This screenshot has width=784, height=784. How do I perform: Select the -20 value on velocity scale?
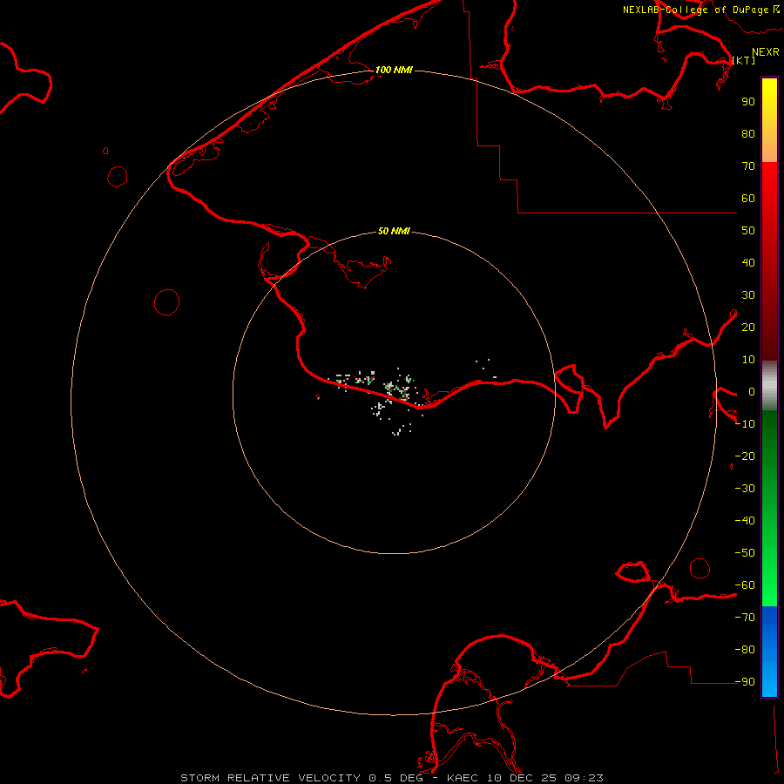[745, 456]
